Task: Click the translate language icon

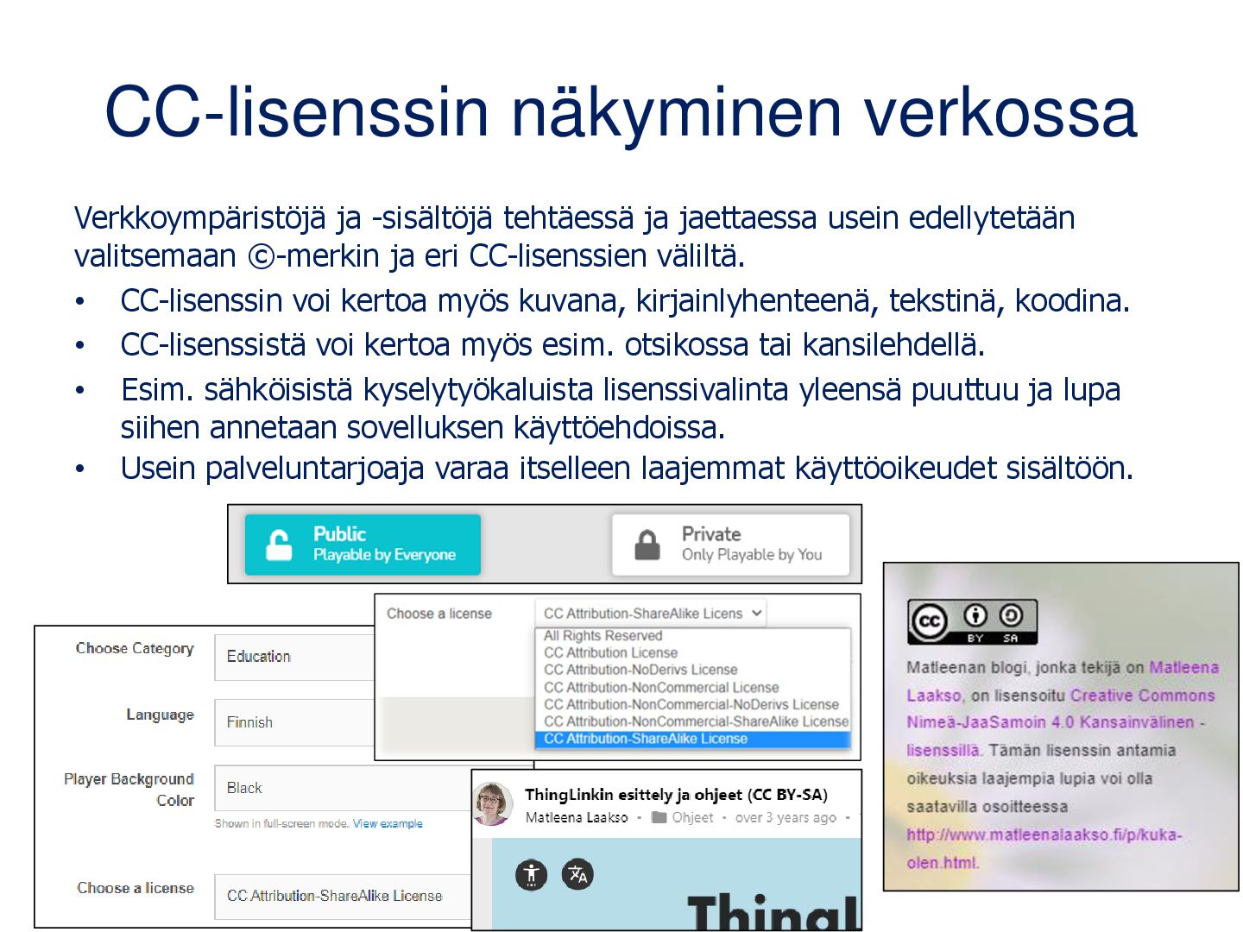Action: tap(578, 875)
